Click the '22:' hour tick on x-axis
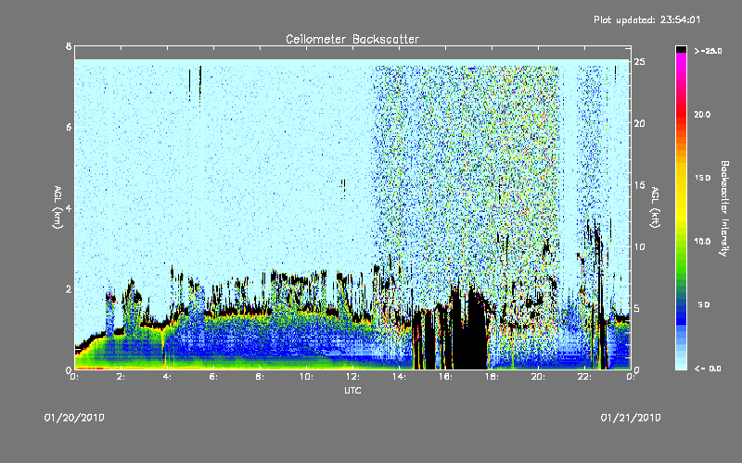742x463 pixels. [x=584, y=377]
